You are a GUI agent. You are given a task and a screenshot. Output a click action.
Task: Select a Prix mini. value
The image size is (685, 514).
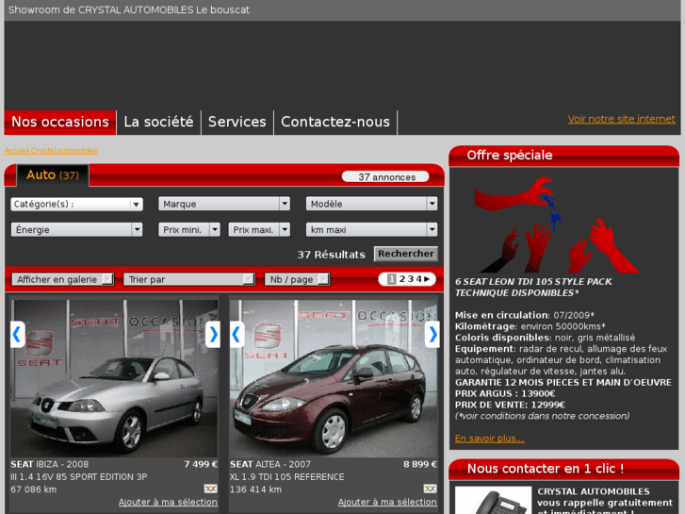189,230
